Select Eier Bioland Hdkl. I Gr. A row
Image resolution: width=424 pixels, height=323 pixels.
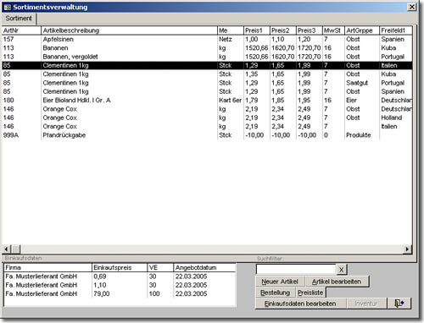pos(207,101)
